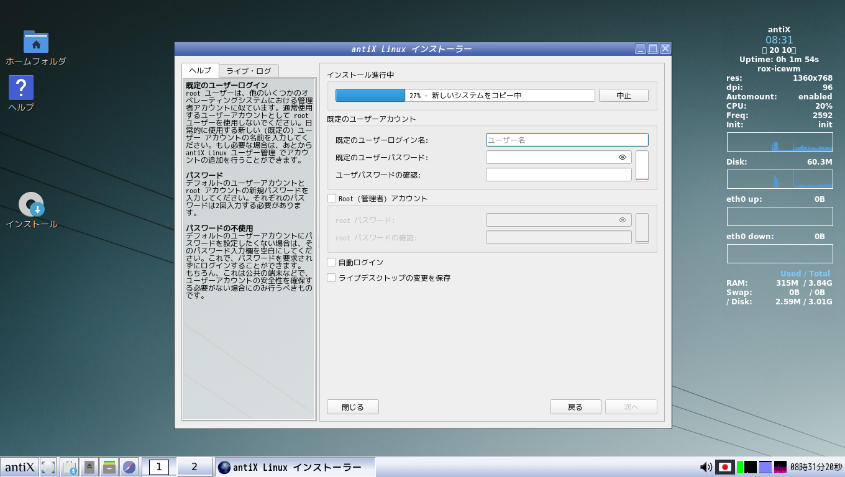Click the black network monitor tray box
The height and width of the screenshot is (477, 845).
pyautogui.click(x=751, y=467)
